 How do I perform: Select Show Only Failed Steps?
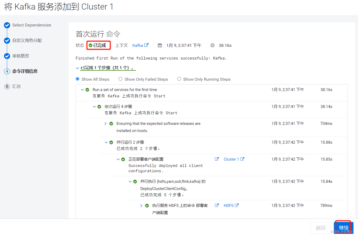click(120, 79)
